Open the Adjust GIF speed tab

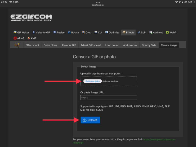pyautogui.click(x=91, y=45)
